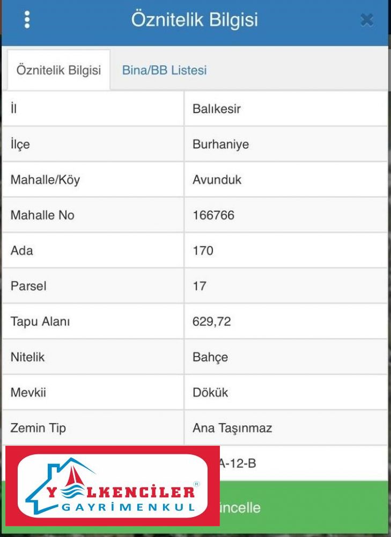
Task: Select the Burhaniye district value
Action: (x=220, y=144)
